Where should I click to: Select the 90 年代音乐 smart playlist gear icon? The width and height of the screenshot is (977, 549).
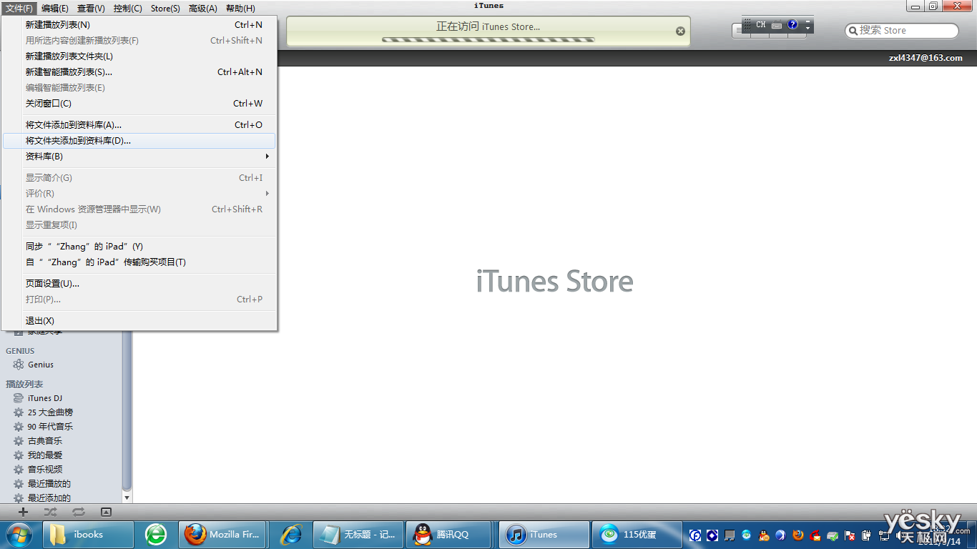tap(19, 427)
